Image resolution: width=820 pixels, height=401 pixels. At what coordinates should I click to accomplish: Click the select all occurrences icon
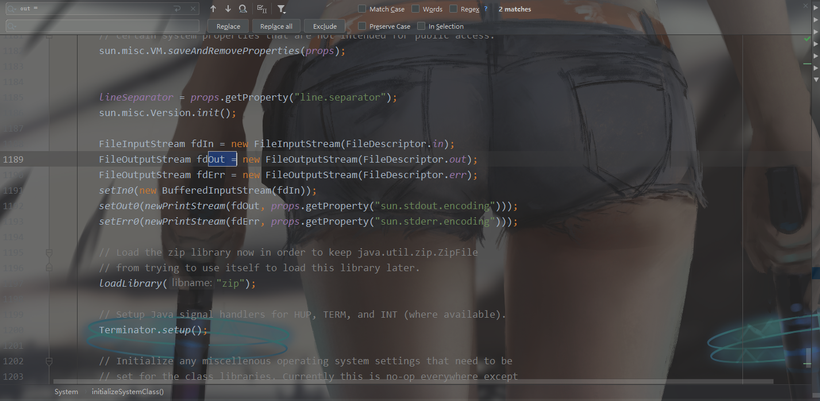[261, 9]
